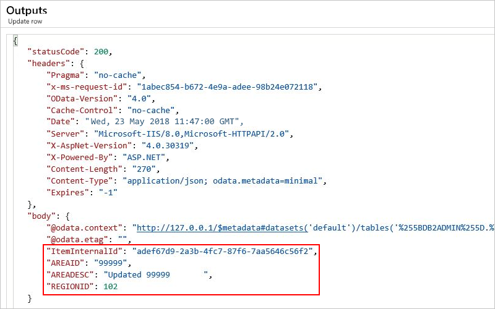The width and height of the screenshot is (495, 309).
Task: Click the "x-ms-request-id" header key
Action: click(87, 87)
